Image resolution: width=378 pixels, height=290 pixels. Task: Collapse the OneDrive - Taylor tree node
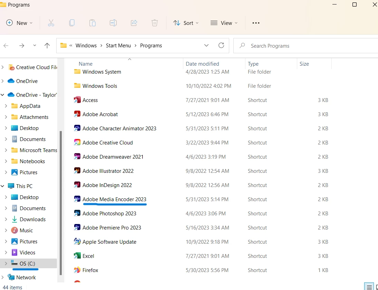(2, 95)
